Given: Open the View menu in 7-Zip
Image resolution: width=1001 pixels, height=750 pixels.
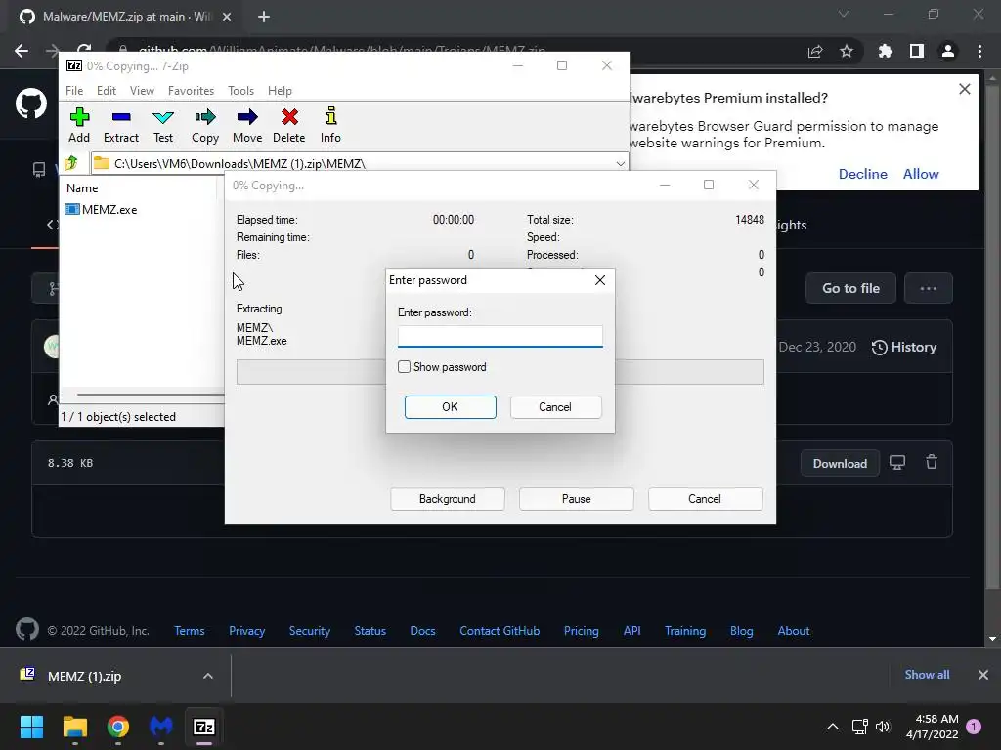Looking at the screenshot, I should pos(142,91).
